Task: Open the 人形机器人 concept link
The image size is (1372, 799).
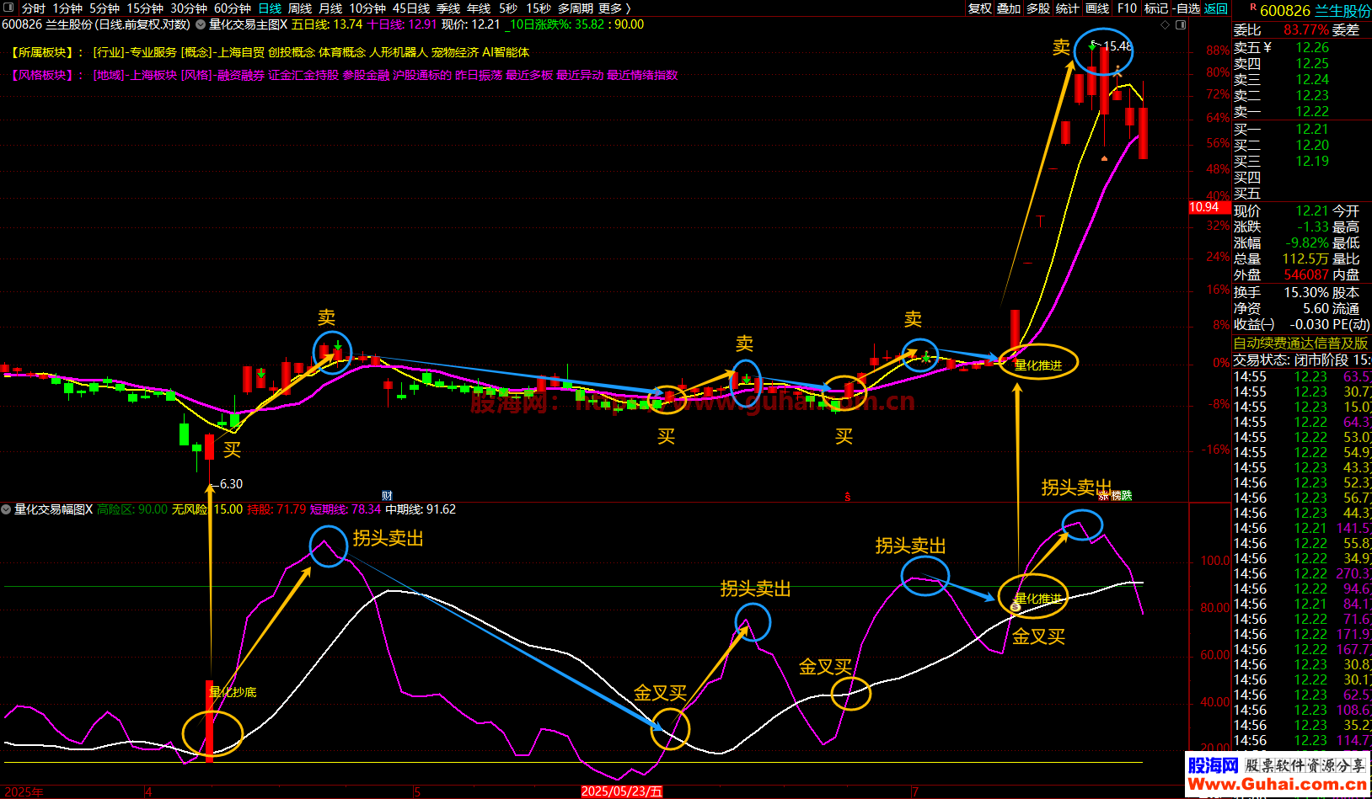Action: pyautogui.click(x=399, y=52)
